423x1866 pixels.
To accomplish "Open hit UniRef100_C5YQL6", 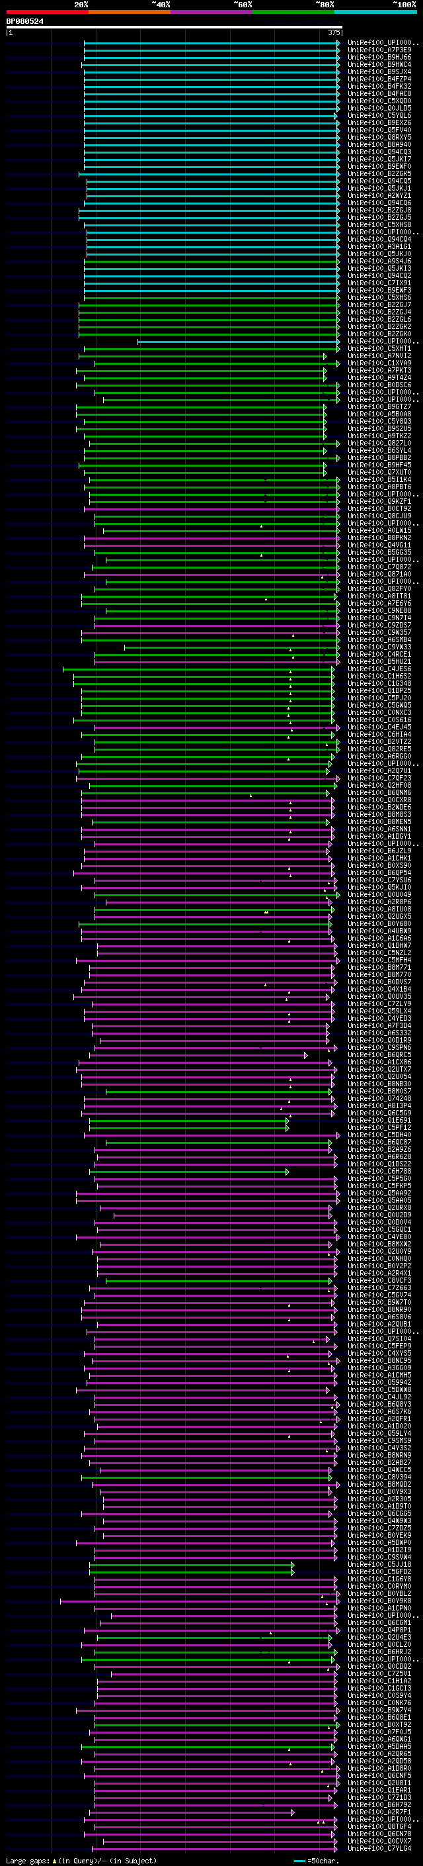I will click(379, 115).
